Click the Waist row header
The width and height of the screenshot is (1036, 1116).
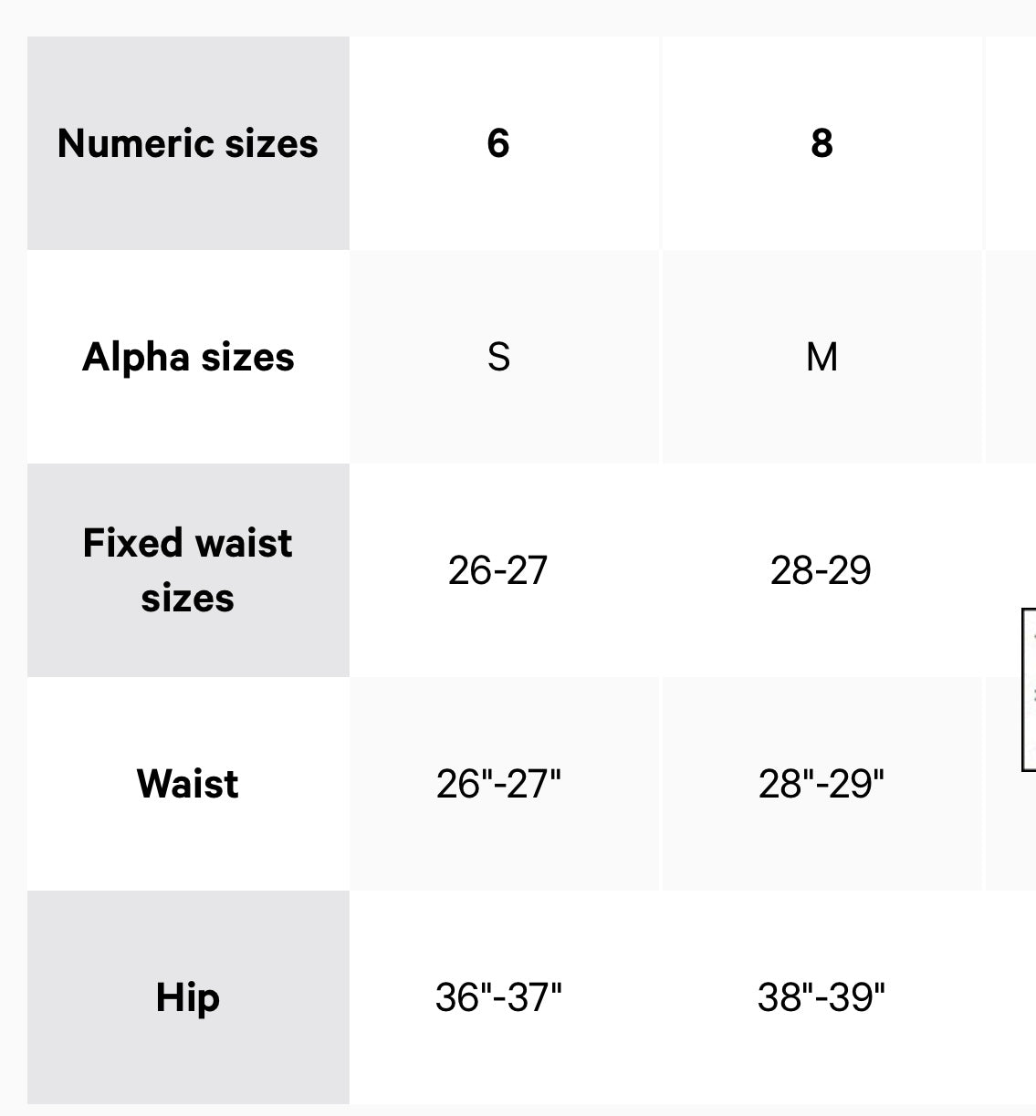coord(188,784)
